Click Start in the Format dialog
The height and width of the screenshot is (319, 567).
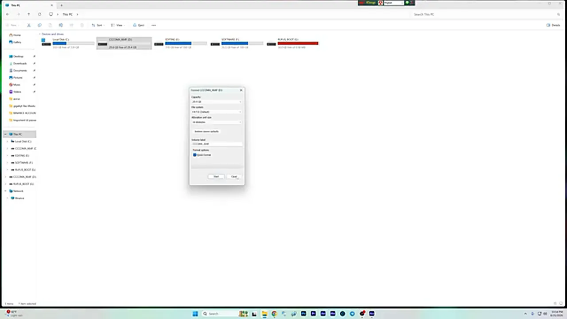[x=216, y=177]
